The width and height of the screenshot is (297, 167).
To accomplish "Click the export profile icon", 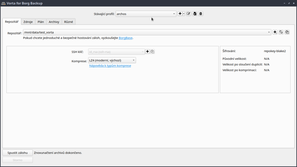I will click(x=195, y=14).
